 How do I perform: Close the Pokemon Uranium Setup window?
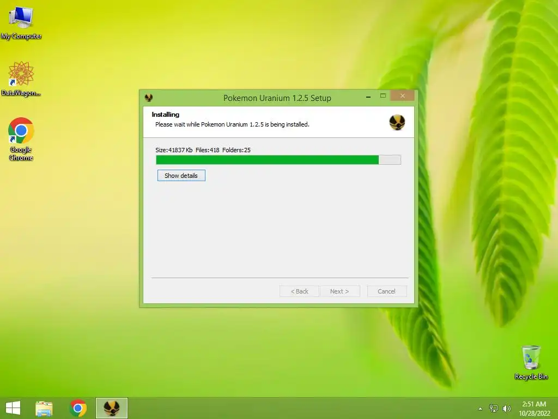pyautogui.click(x=403, y=95)
